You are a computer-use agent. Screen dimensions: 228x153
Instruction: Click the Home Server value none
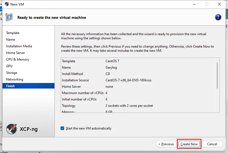tap(109, 87)
